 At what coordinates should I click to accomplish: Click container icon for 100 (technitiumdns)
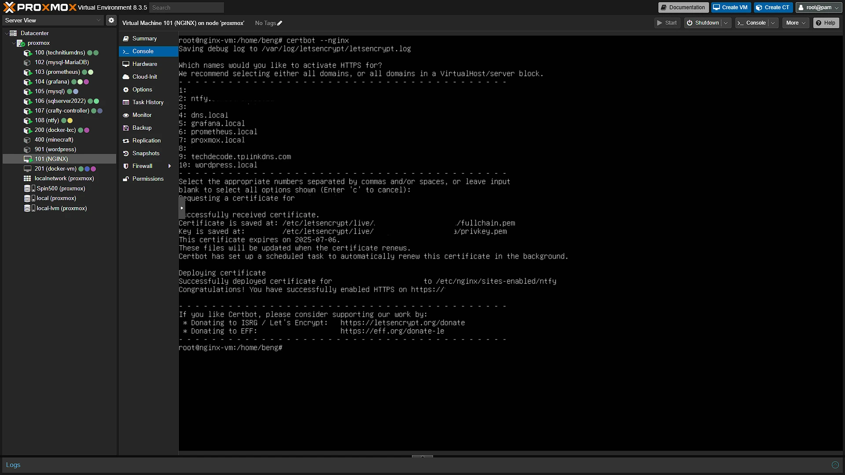[28, 53]
